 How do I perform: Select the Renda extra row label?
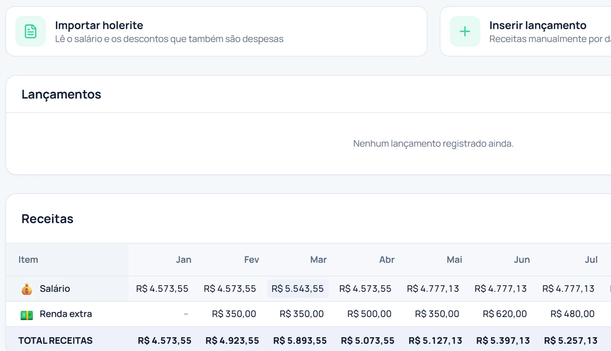pyautogui.click(x=66, y=314)
